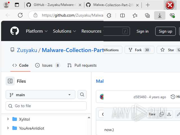Expand the Platform menu

[37, 31]
